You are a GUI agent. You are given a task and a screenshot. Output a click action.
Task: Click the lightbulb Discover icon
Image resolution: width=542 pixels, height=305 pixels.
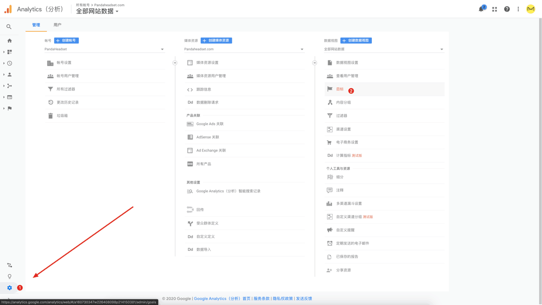click(x=10, y=276)
